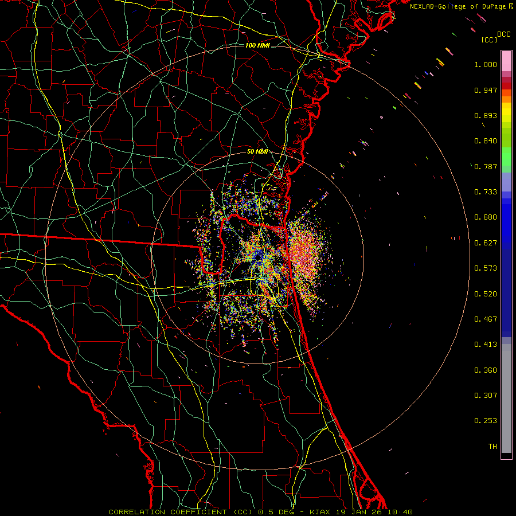516x516 pixels.
Task: Select the 0.467 scale value
Action: 486,319
